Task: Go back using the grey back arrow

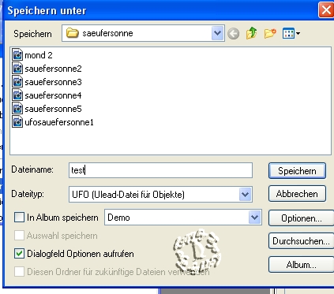Action: coord(233,34)
